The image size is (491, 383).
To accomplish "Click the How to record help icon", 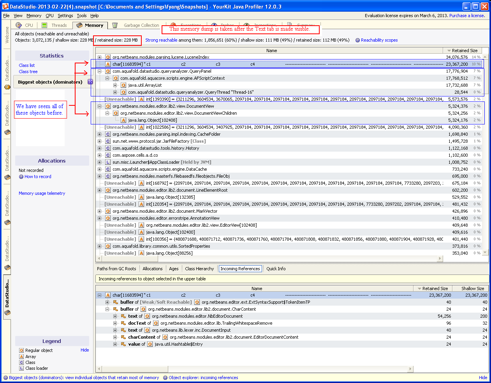I will pyautogui.click(x=21, y=177).
